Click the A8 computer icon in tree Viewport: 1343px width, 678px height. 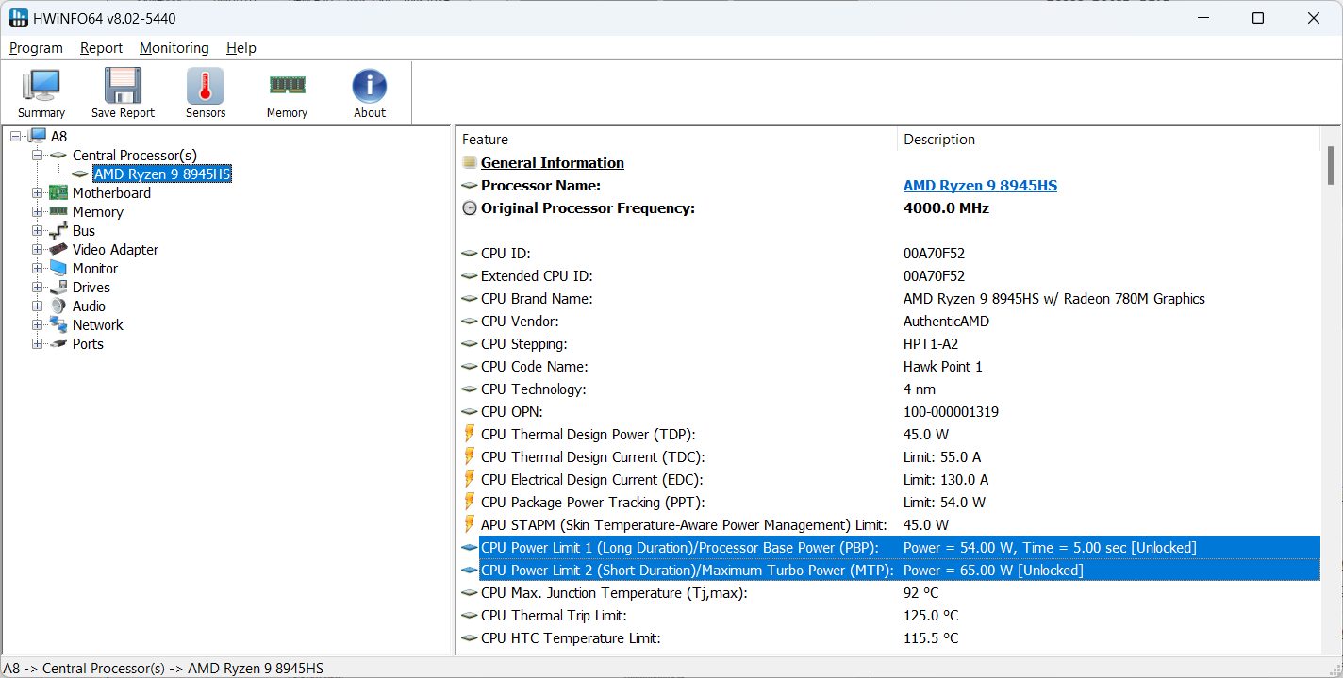pyautogui.click(x=38, y=136)
